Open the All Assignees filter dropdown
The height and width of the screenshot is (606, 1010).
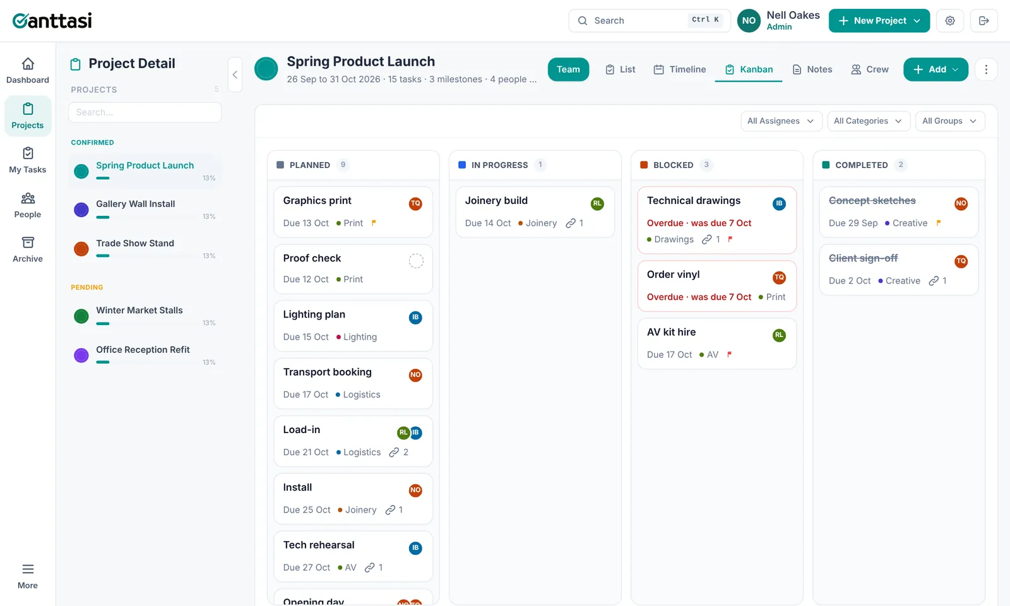click(781, 121)
